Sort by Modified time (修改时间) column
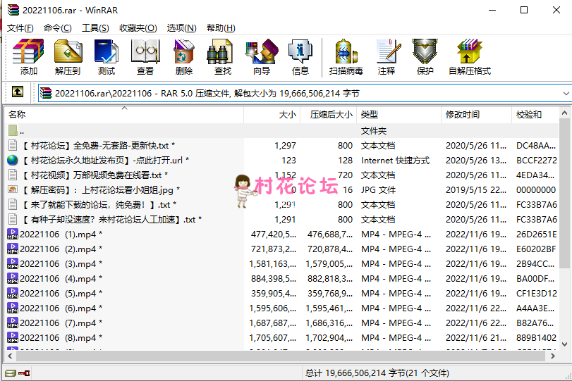Image resolution: width=572 pixels, height=381 pixels. [463, 114]
